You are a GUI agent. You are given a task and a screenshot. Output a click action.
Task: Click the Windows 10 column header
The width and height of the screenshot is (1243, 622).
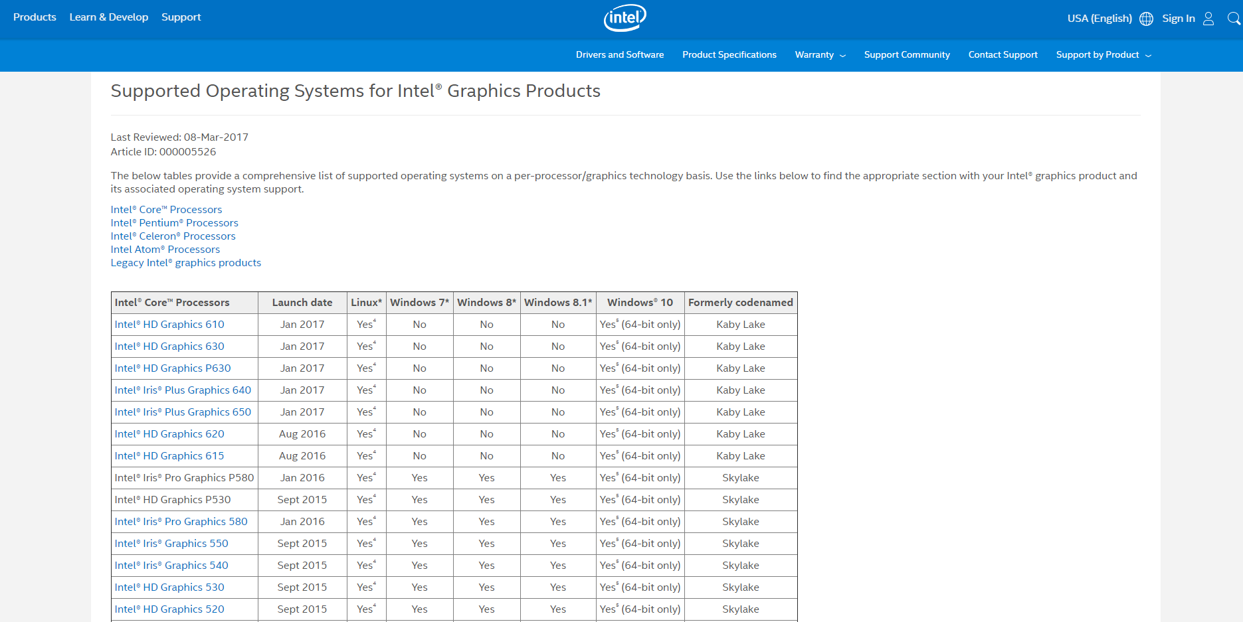pyautogui.click(x=640, y=303)
